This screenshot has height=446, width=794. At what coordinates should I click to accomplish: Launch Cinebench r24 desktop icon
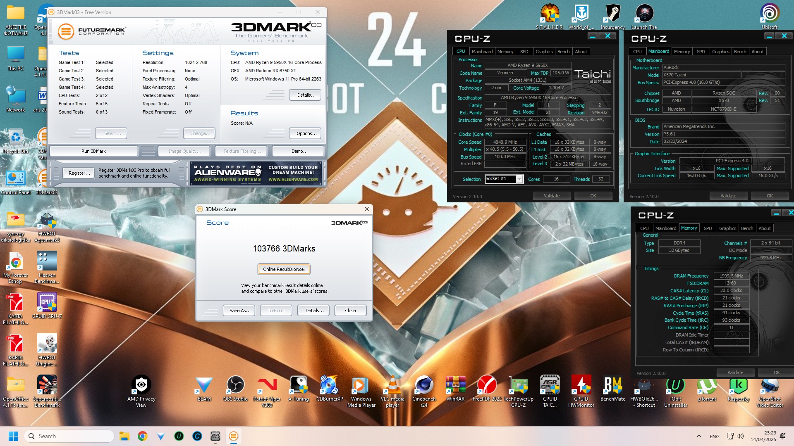pyautogui.click(x=424, y=391)
